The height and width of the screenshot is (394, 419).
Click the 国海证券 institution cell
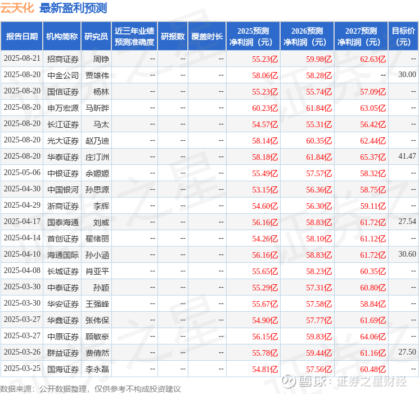coord(63,369)
